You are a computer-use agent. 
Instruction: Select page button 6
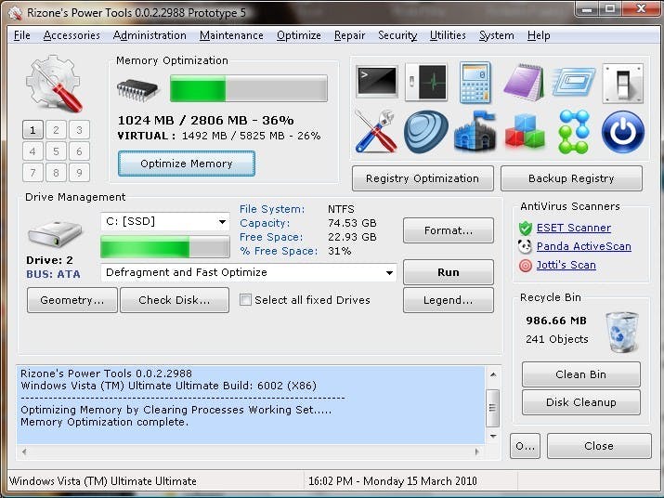pyautogui.click(x=79, y=151)
